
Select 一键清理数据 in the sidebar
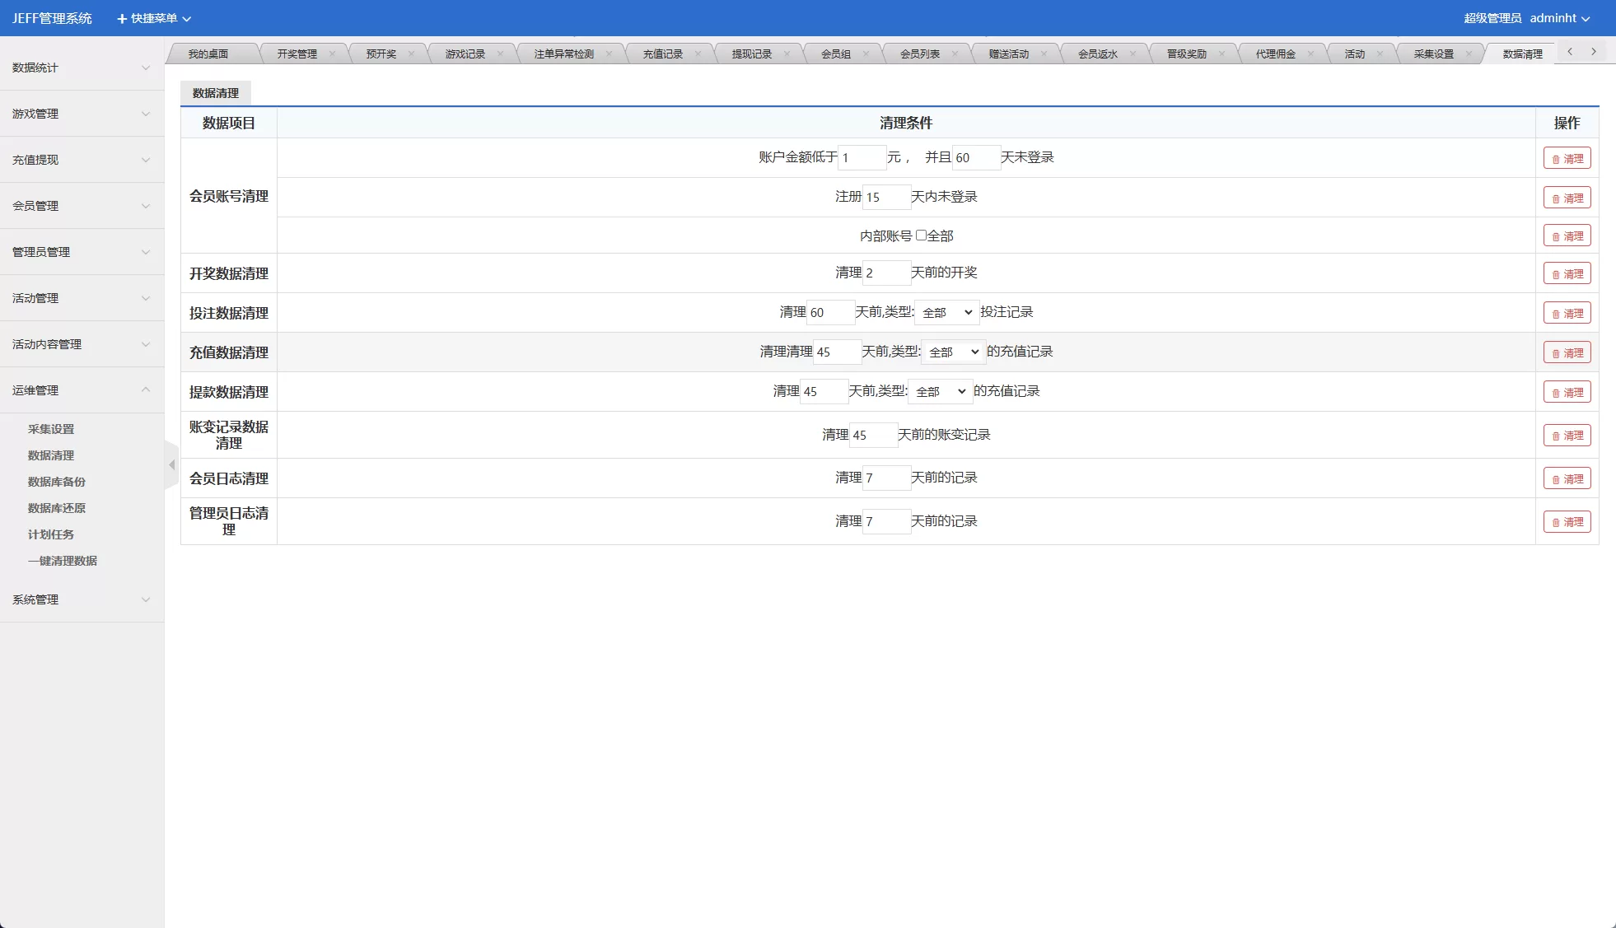coord(63,561)
